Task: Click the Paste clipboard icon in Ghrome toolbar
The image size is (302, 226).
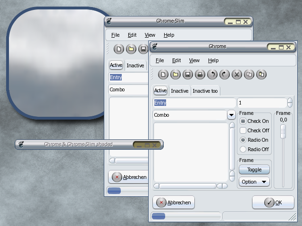Action: click(261, 74)
